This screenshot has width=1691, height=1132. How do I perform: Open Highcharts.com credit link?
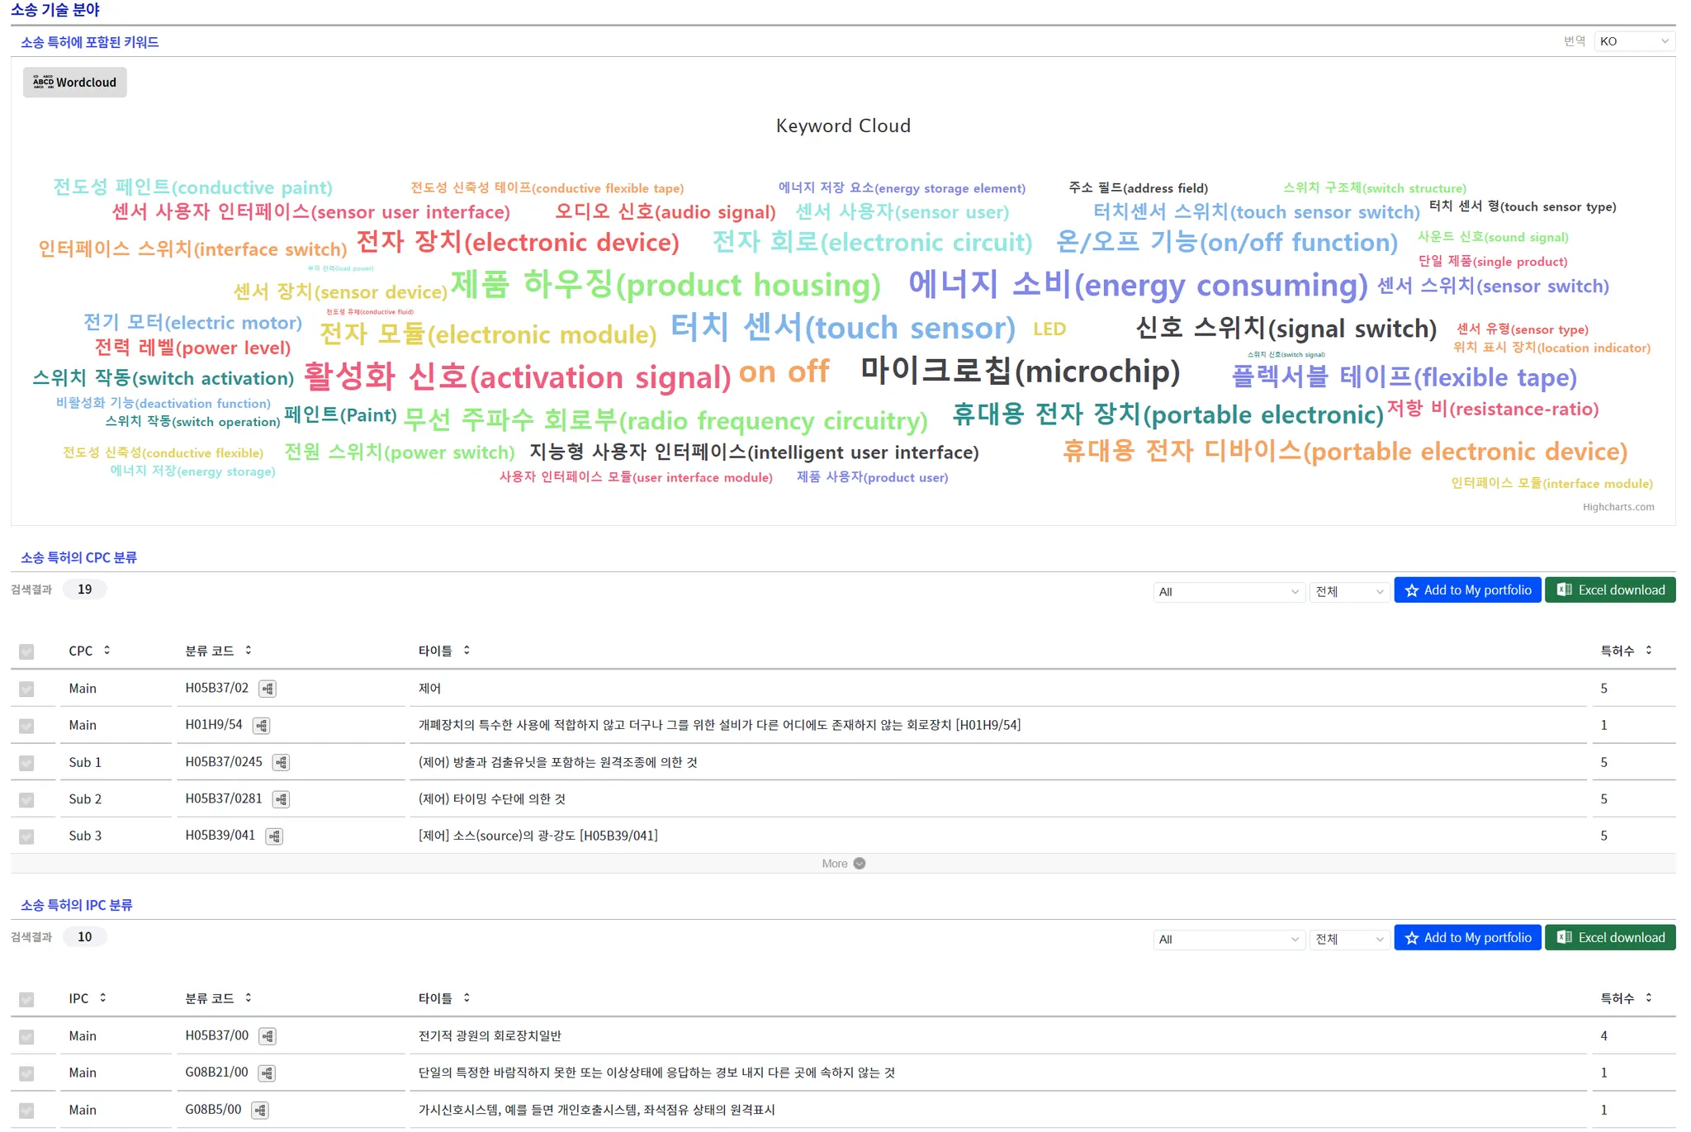[1618, 507]
